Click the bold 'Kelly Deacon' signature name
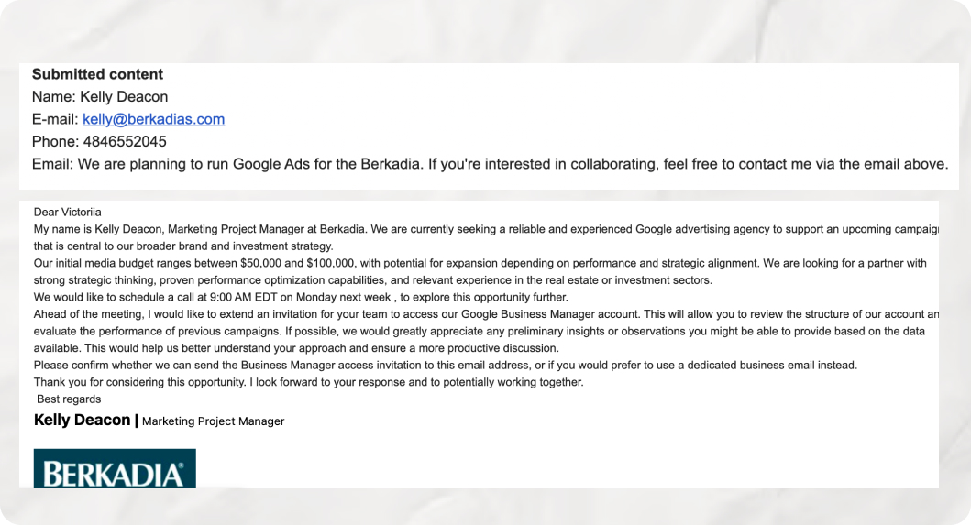 tap(82, 420)
